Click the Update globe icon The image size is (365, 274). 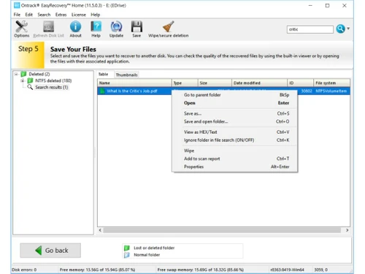tap(116, 26)
